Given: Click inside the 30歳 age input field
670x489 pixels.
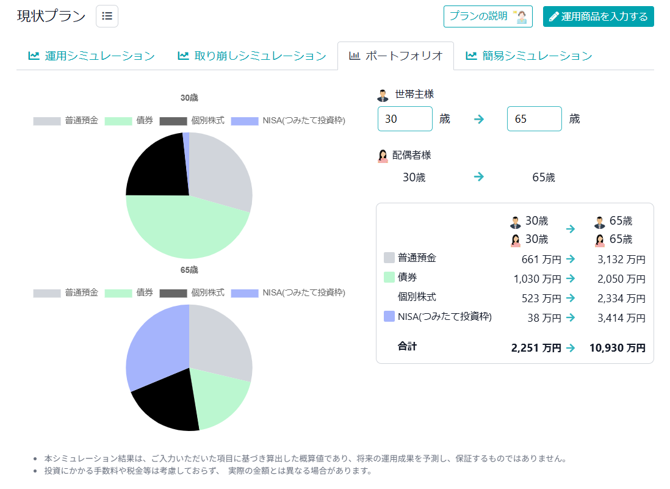Looking at the screenshot, I should coord(405,118).
